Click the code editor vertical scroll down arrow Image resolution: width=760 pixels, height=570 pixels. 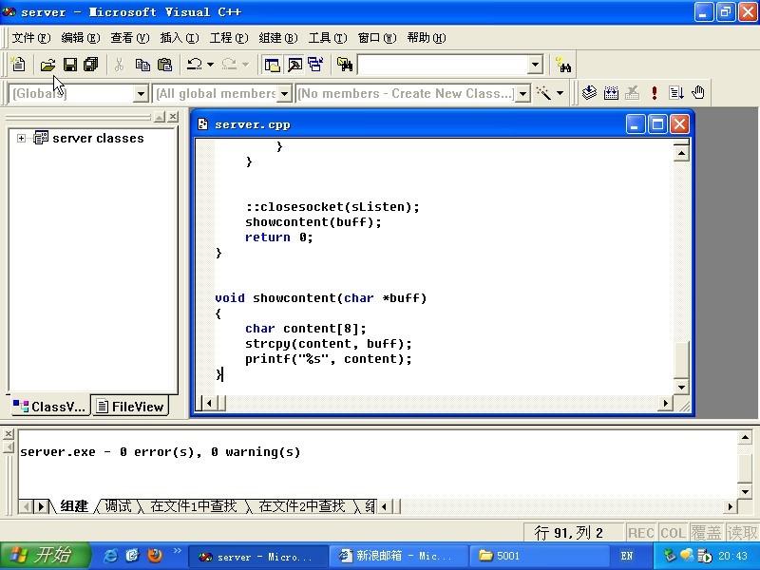point(681,387)
